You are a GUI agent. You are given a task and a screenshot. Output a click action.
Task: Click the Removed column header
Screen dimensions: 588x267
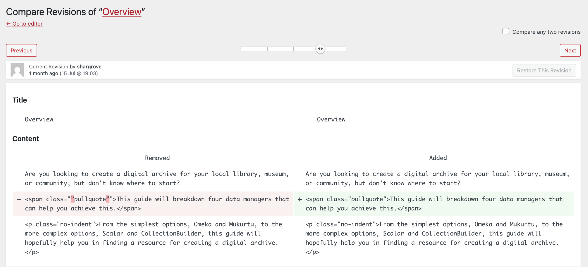click(x=157, y=158)
